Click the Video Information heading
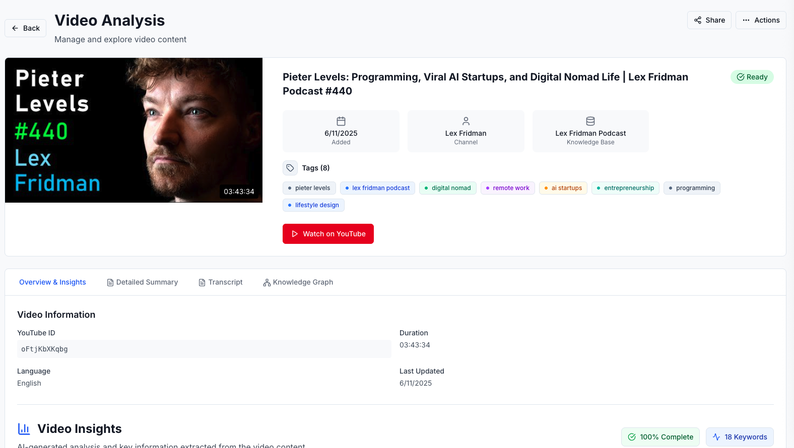Viewport: 794px width, 448px height. click(56, 315)
